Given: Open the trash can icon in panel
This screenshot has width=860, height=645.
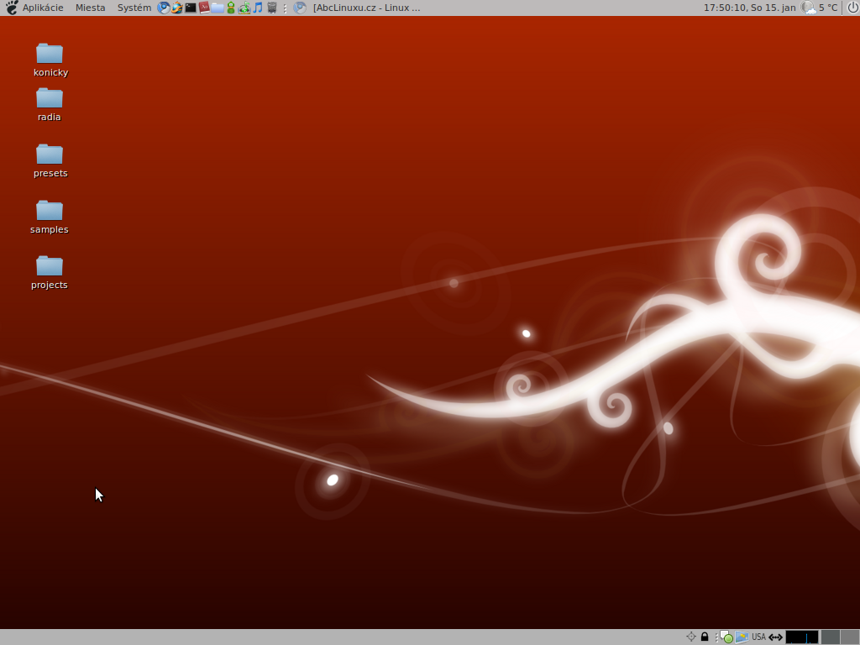Looking at the screenshot, I should click(271, 8).
